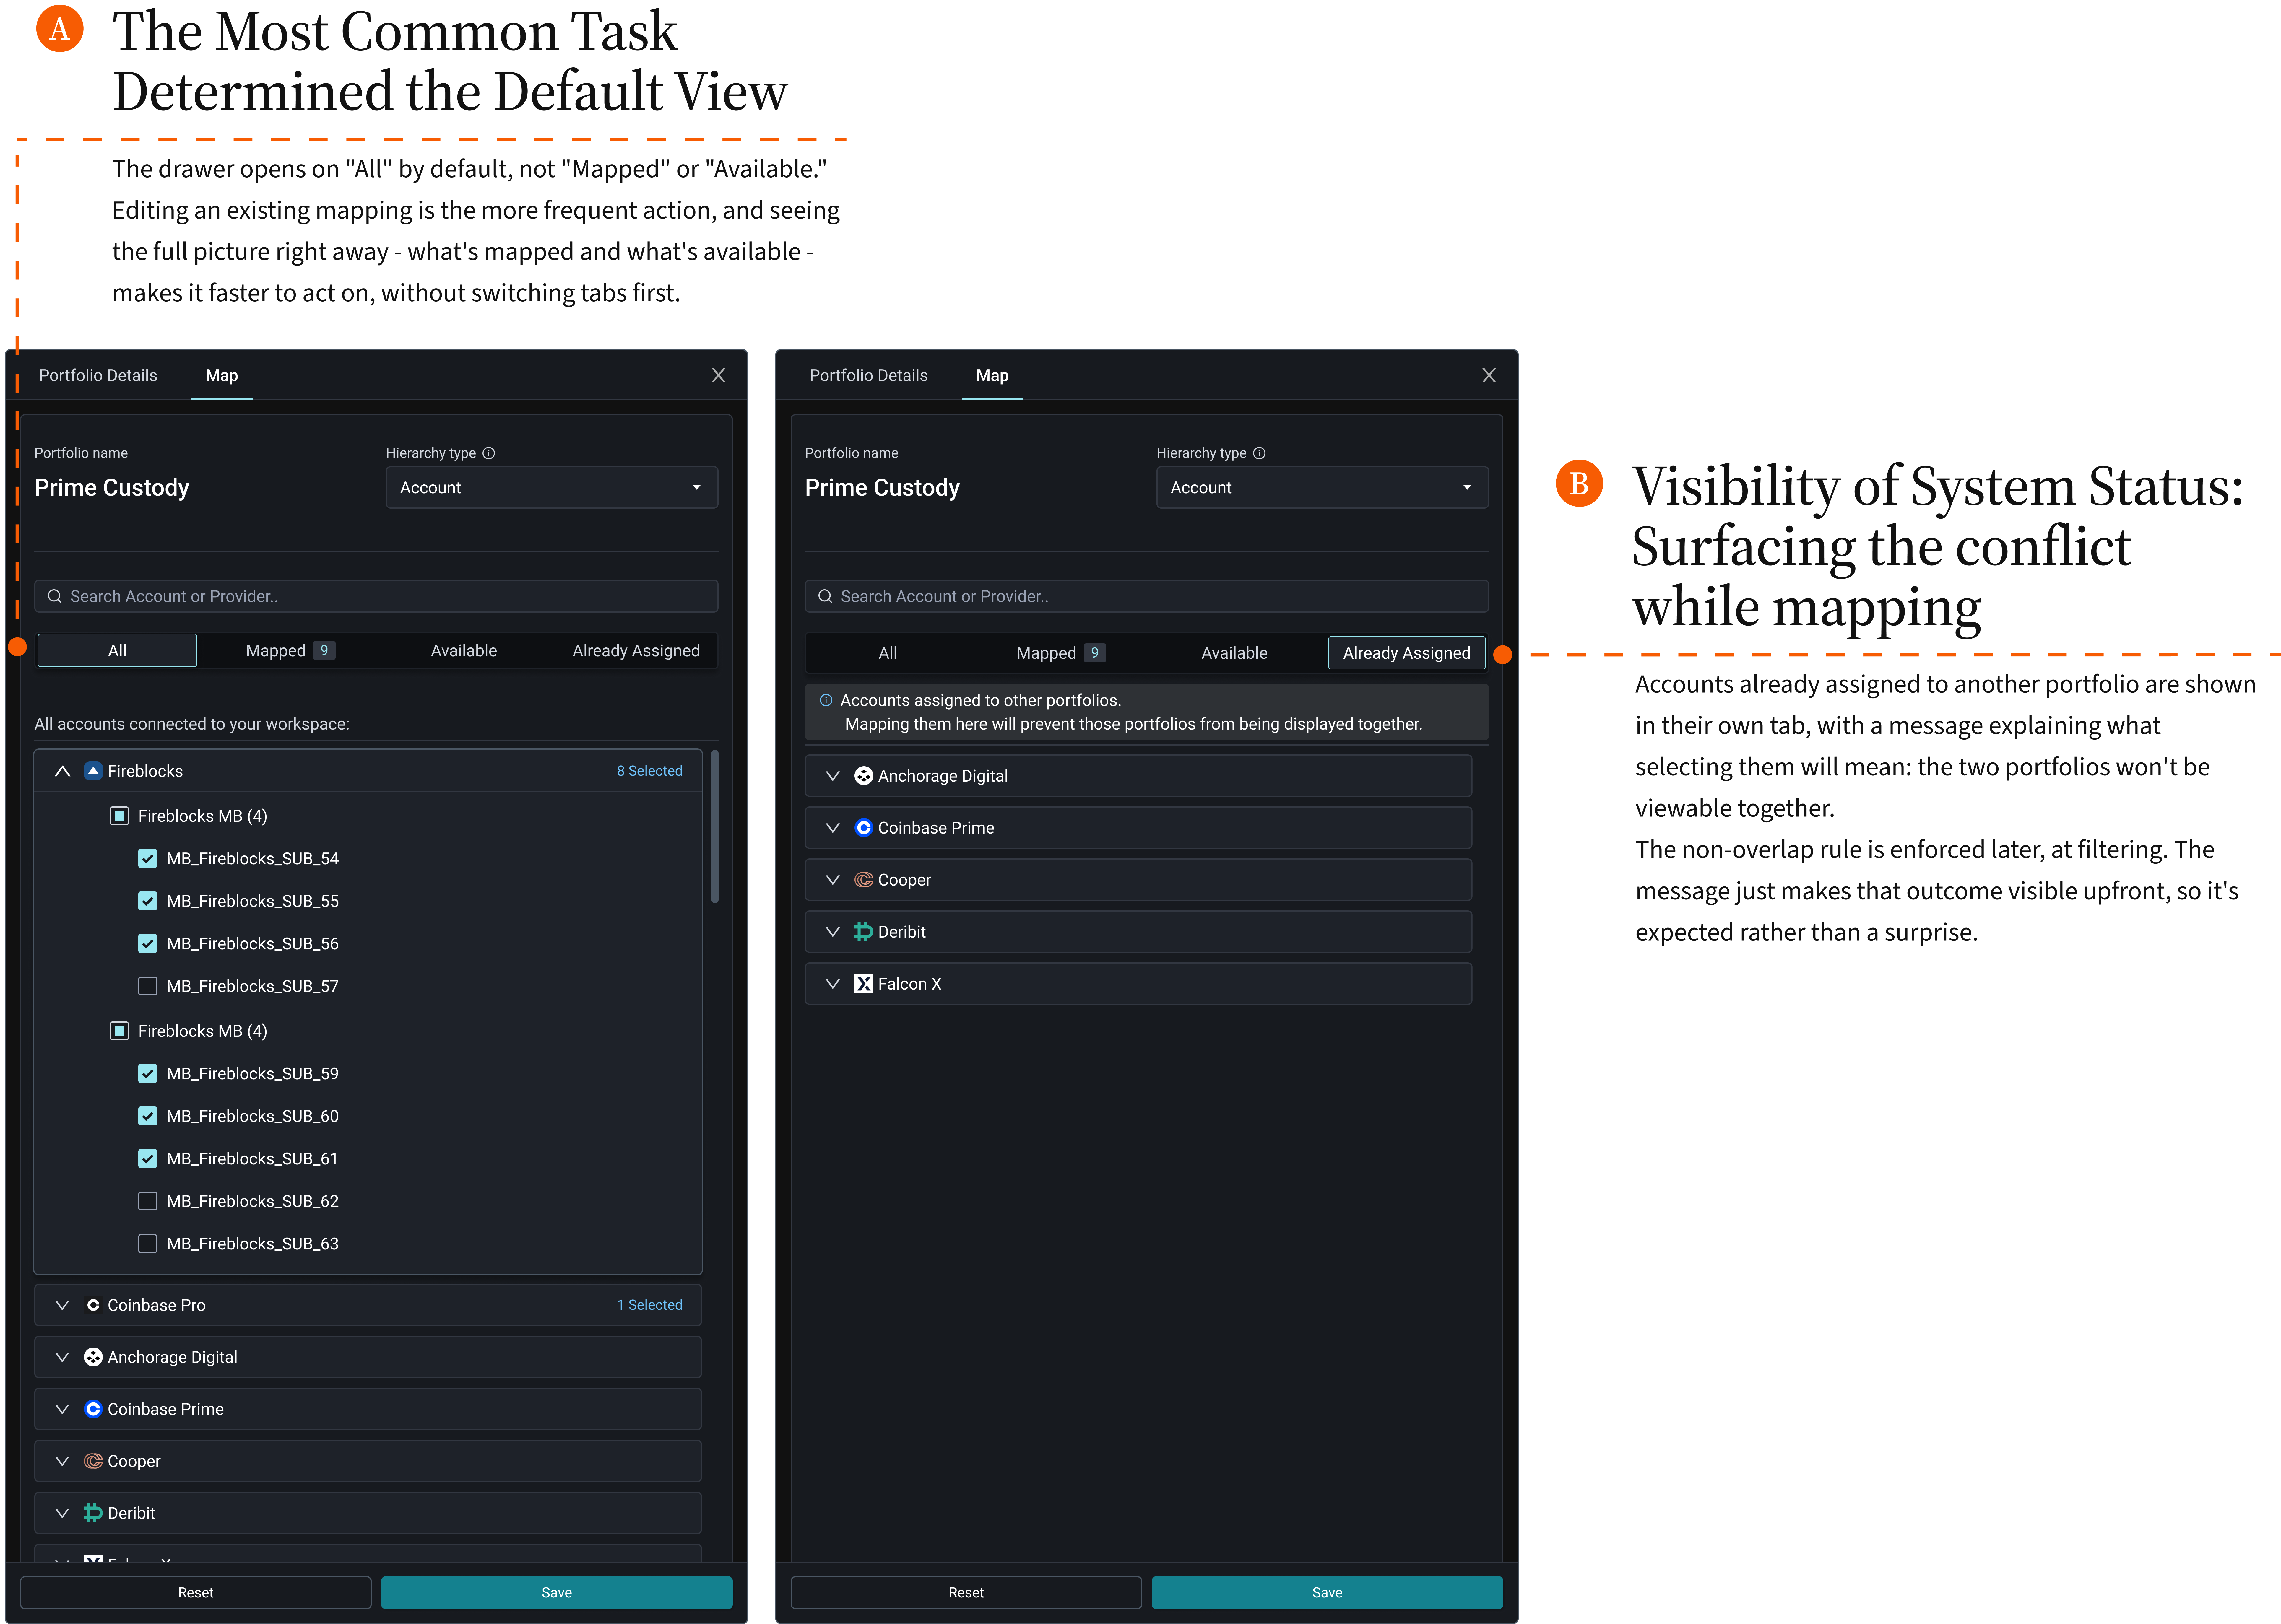
Task: Close the right portfolio drawer
Action: tap(1489, 375)
